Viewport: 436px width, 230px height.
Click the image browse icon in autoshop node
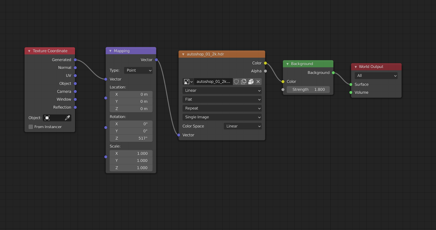click(188, 82)
